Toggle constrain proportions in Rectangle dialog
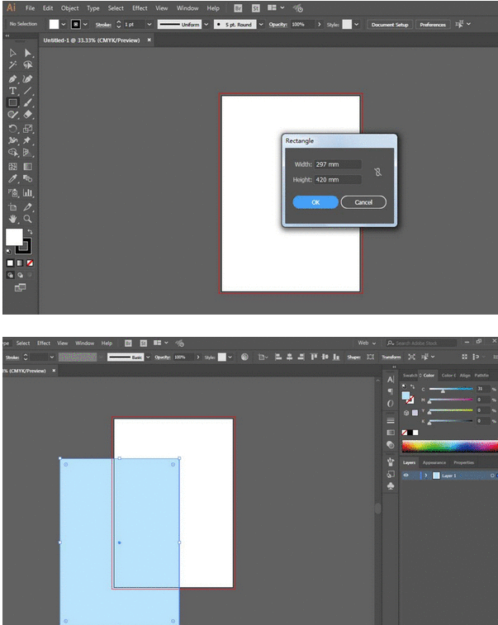This screenshot has width=498, height=625. coord(377,172)
